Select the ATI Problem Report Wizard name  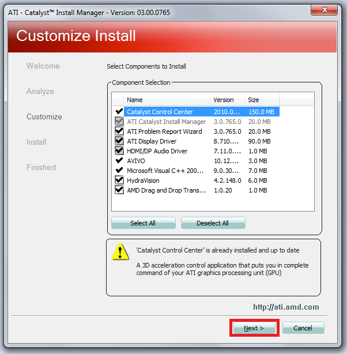tap(164, 131)
